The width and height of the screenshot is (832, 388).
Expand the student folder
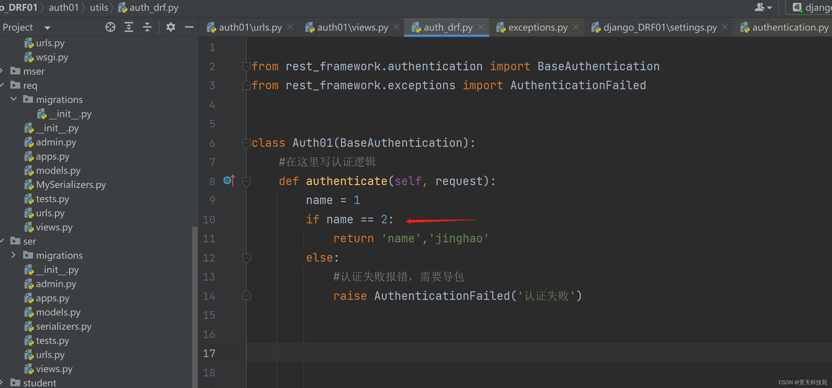2,383
